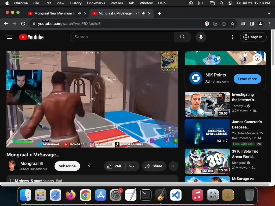Expand Chrome tab search chevron
Screen dimensions: 275x206
pos(269,13)
